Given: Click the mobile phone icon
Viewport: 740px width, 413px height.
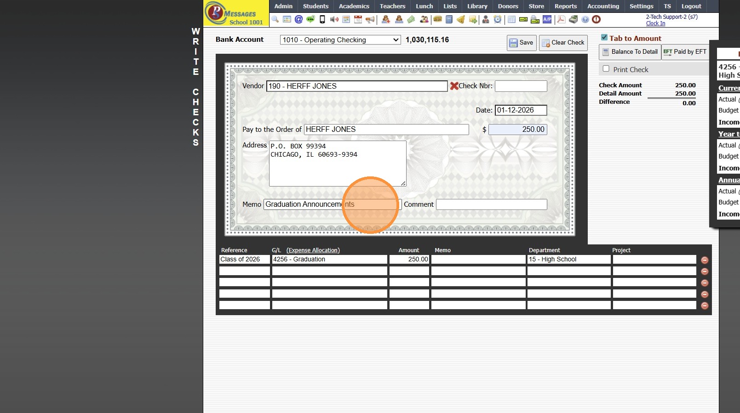Looking at the screenshot, I should (x=322, y=19).
